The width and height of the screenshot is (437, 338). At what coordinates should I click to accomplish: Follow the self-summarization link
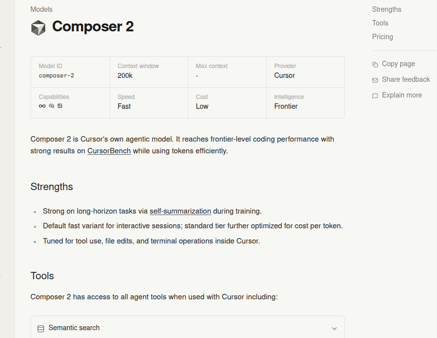(x=180, y=211)
